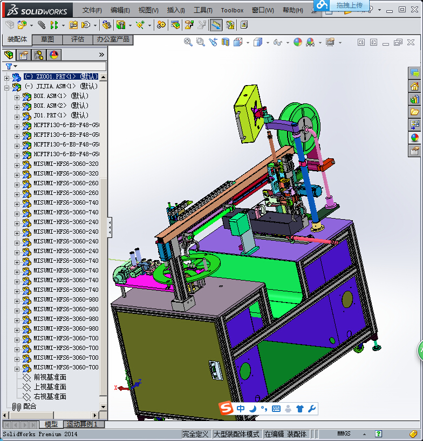Activate the Section View tool

coord(226,42)
